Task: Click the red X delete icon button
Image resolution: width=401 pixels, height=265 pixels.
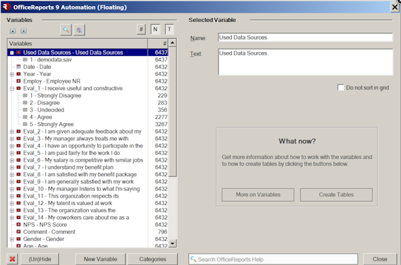Action: coord(12,259)
